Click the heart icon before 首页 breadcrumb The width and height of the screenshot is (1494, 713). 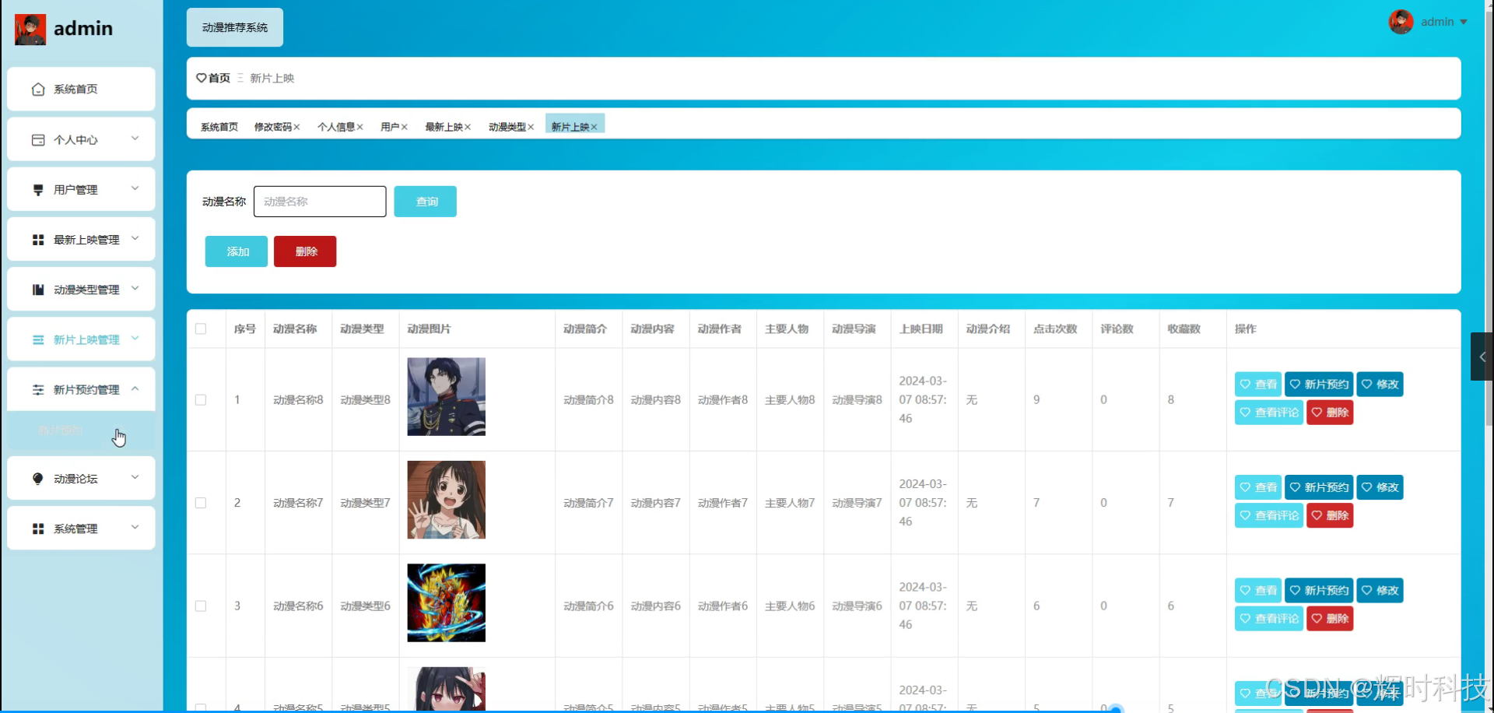201,78
